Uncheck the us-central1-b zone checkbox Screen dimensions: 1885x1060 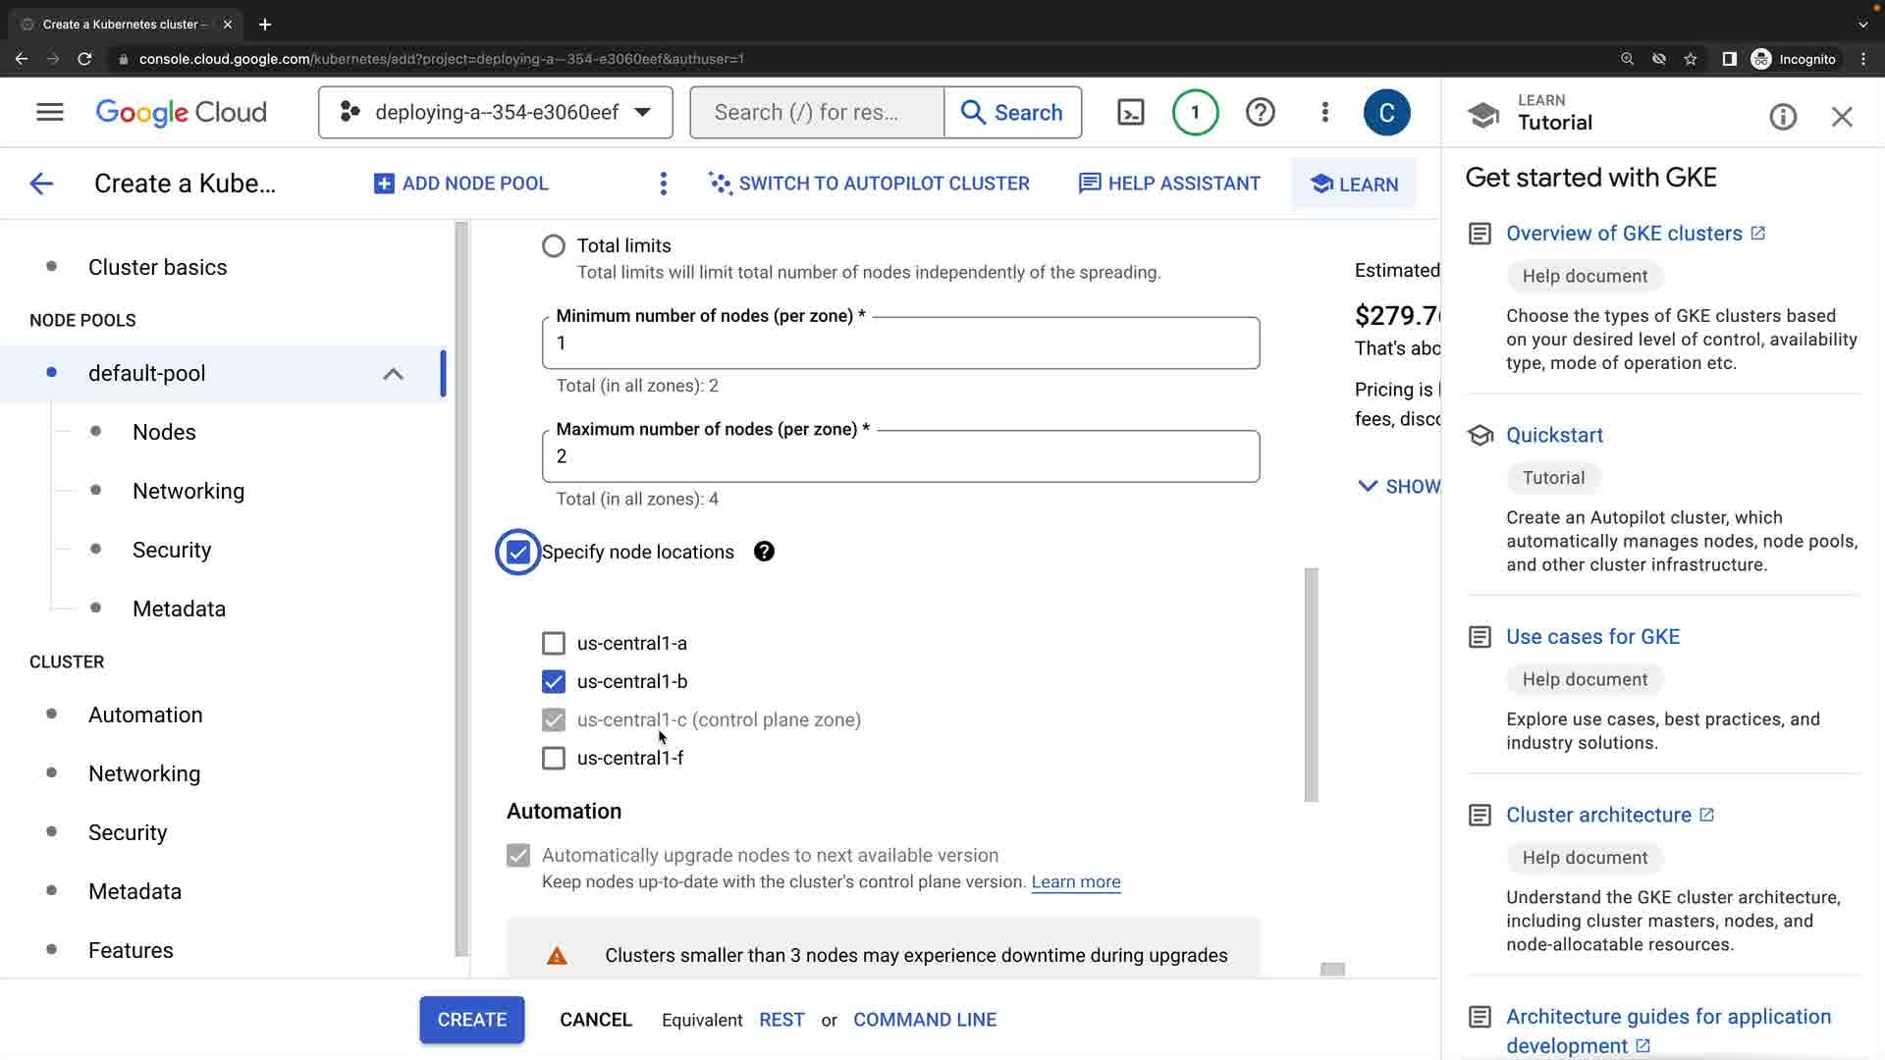pyautogui.click(x=554, y=682)
